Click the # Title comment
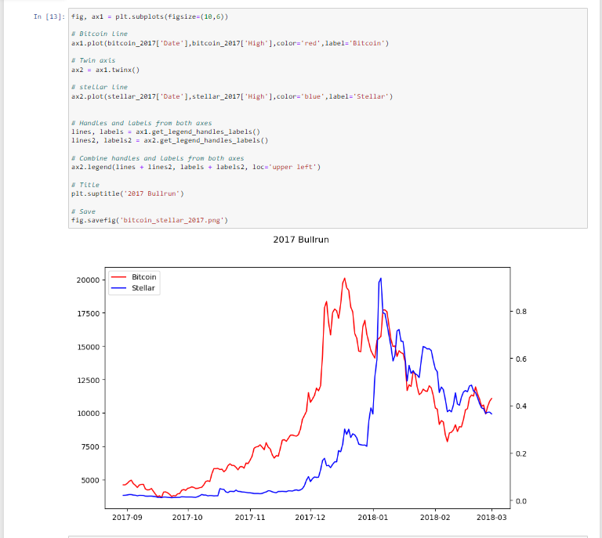This screenshot has width=602, height=538. coord(85,185)
